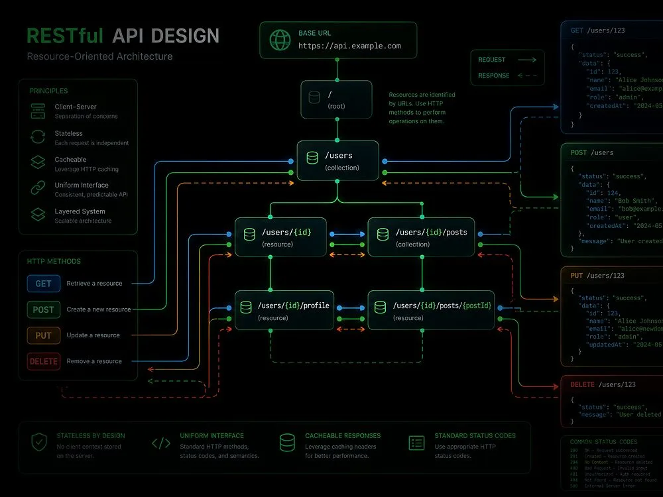Click the COMMON STATUS CODES heading

(x=603, y=441)
